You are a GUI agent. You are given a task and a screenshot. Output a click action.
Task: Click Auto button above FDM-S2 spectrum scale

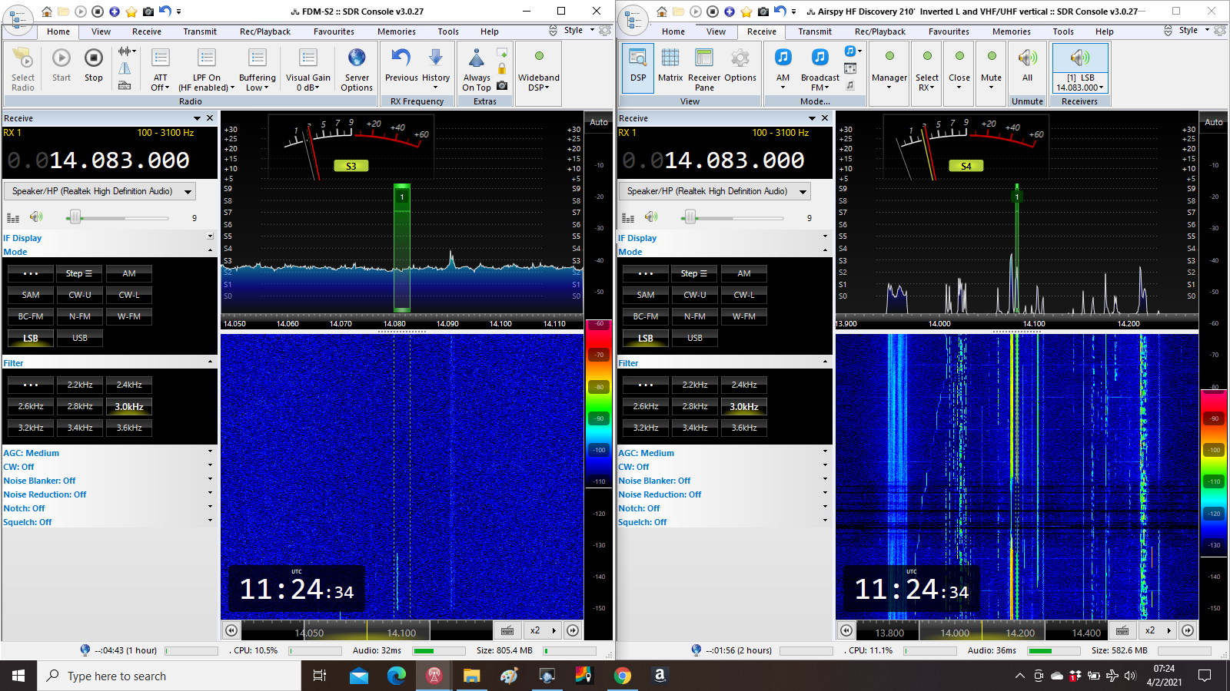click(x=598, y=122)
